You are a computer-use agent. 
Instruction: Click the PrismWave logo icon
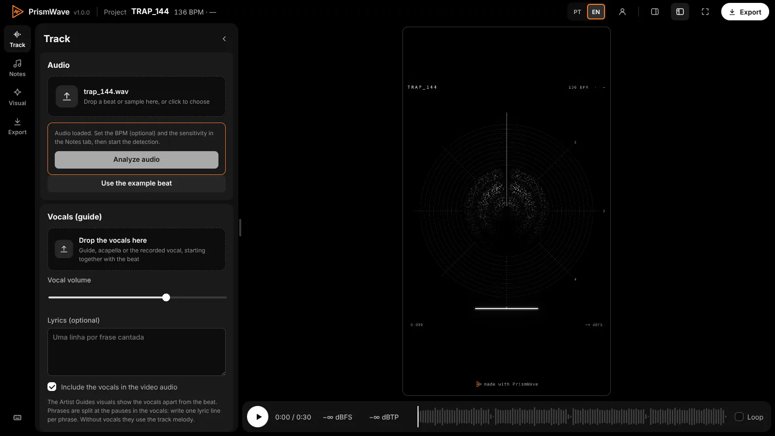coord(17,12)
